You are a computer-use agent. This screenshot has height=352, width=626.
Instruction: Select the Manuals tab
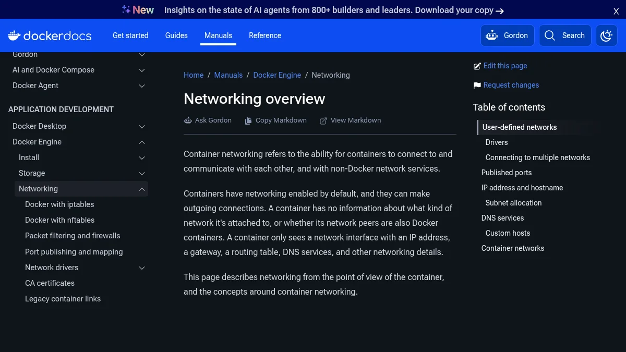(x=218, y=35)
